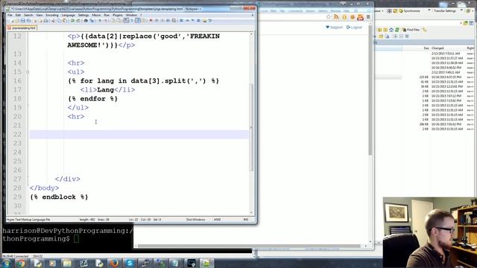This screenshot has width=477, height=268.
Task: Open the Windows Start menu
Action: 6,263
